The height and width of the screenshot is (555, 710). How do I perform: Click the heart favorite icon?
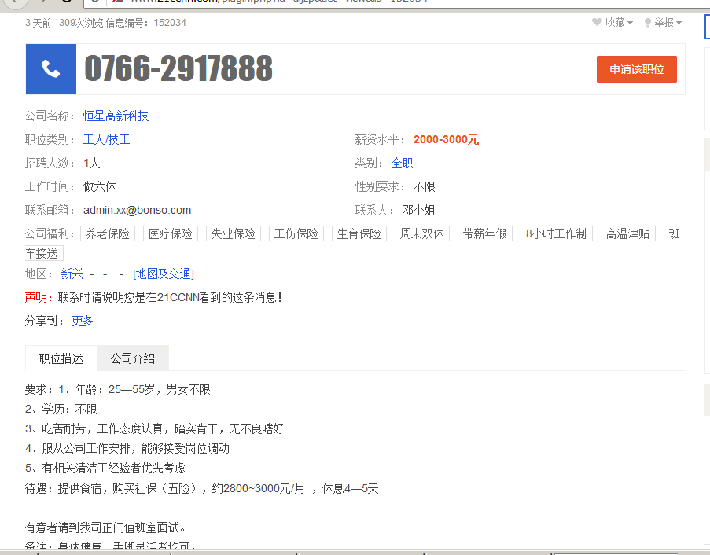point(597,23)
